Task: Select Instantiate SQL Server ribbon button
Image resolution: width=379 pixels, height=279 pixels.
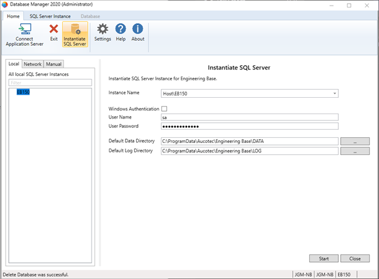Action: tap(75, 34)
